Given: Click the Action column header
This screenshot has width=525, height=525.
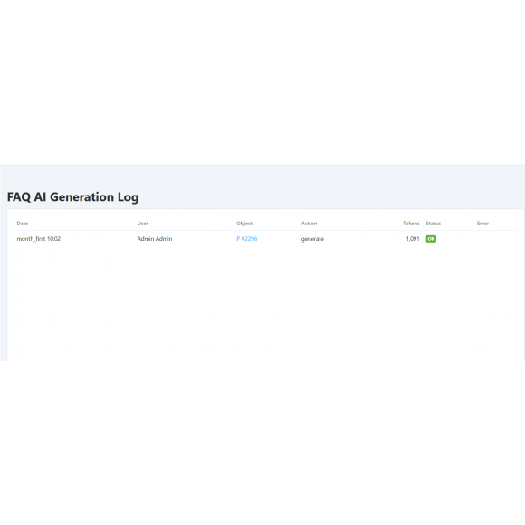Looking at the screenshot, I should tap(309, 224).
